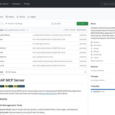115x115 pixels.
Task: Click the Go to file search box
Action: [63, 24]
